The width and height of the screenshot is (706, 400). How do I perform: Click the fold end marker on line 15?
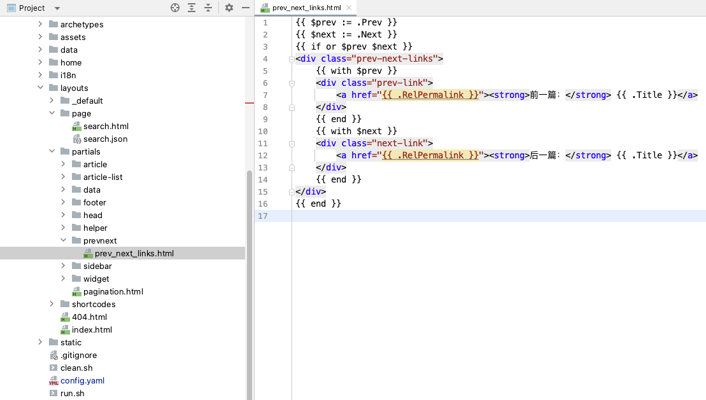(292, 191)
